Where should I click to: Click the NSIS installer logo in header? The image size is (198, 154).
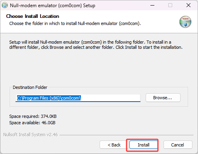coord(185,22)
